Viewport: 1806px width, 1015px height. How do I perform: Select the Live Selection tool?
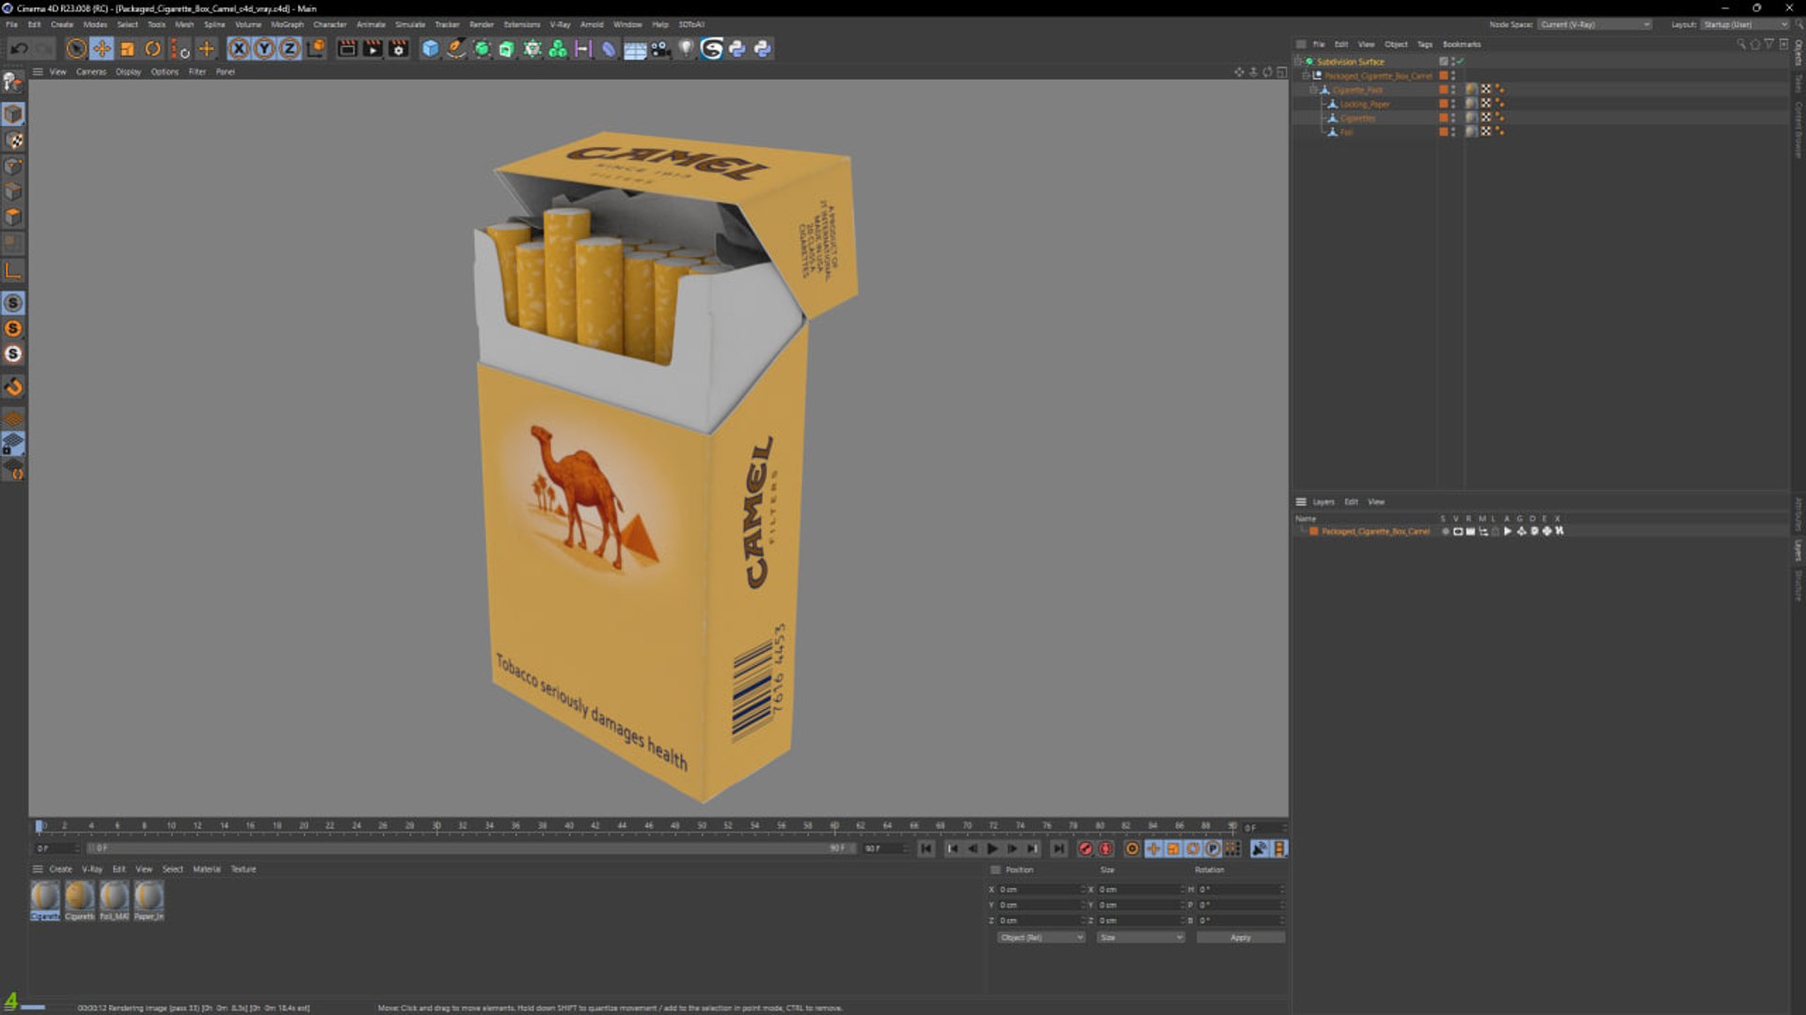tap(76, 49)
